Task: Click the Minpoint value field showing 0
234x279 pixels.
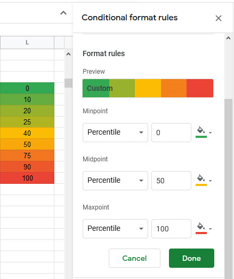Action: (x=171, y=133)
